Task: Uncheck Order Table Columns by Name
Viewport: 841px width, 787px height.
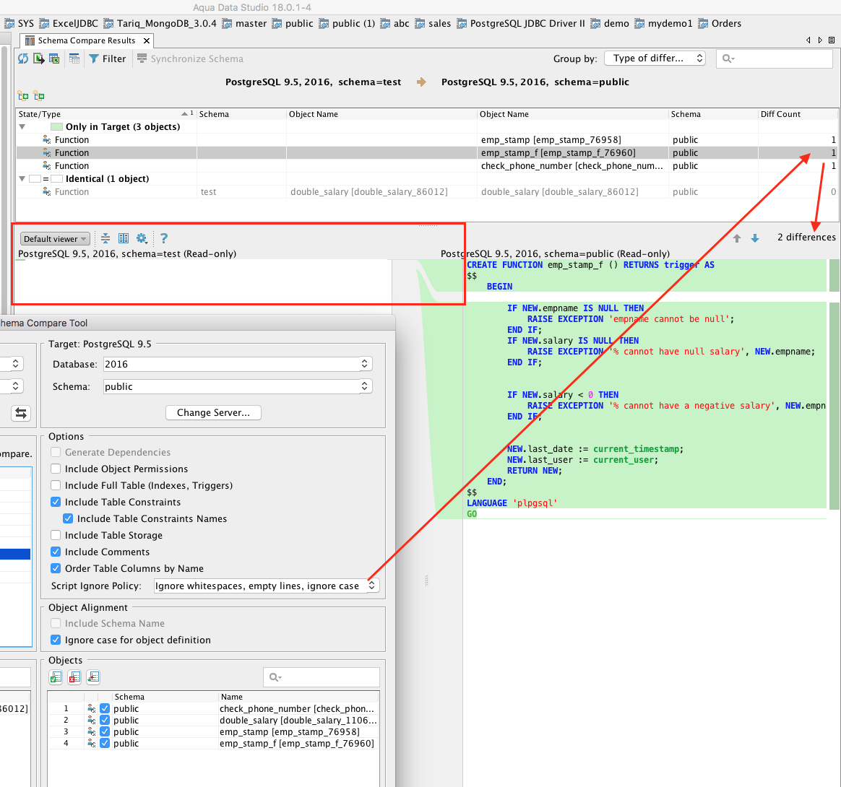Action: (56, 568)
